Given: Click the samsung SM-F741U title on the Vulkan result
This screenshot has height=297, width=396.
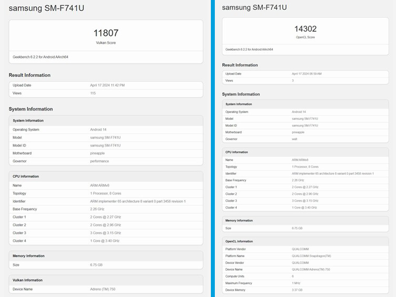Looking at the screenshot, I should coord(47,7).
